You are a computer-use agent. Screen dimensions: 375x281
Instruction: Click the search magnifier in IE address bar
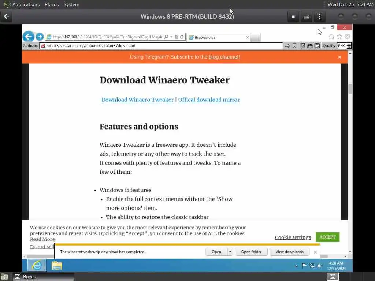166,37
